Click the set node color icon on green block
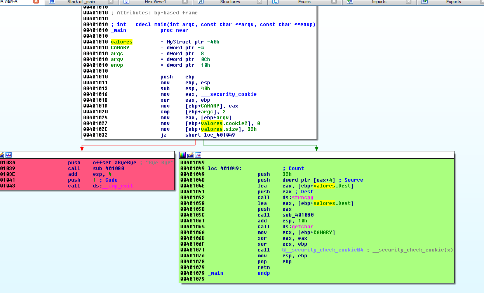The height and width of the screenshot is (293, 484). point(183,155)
